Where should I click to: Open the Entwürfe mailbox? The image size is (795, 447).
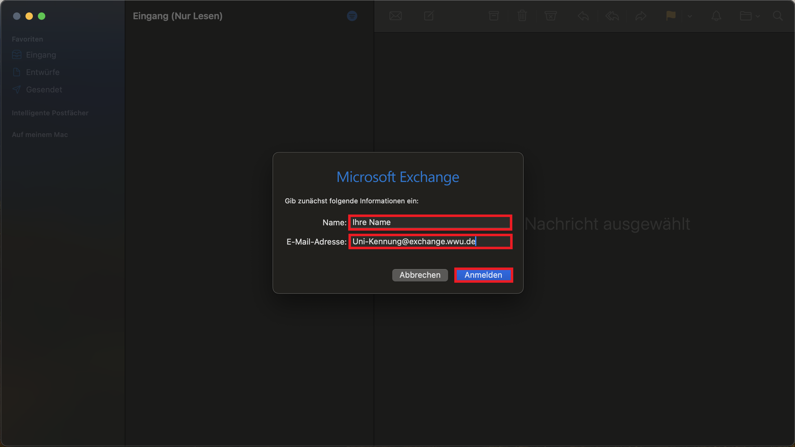coord(43,72)
